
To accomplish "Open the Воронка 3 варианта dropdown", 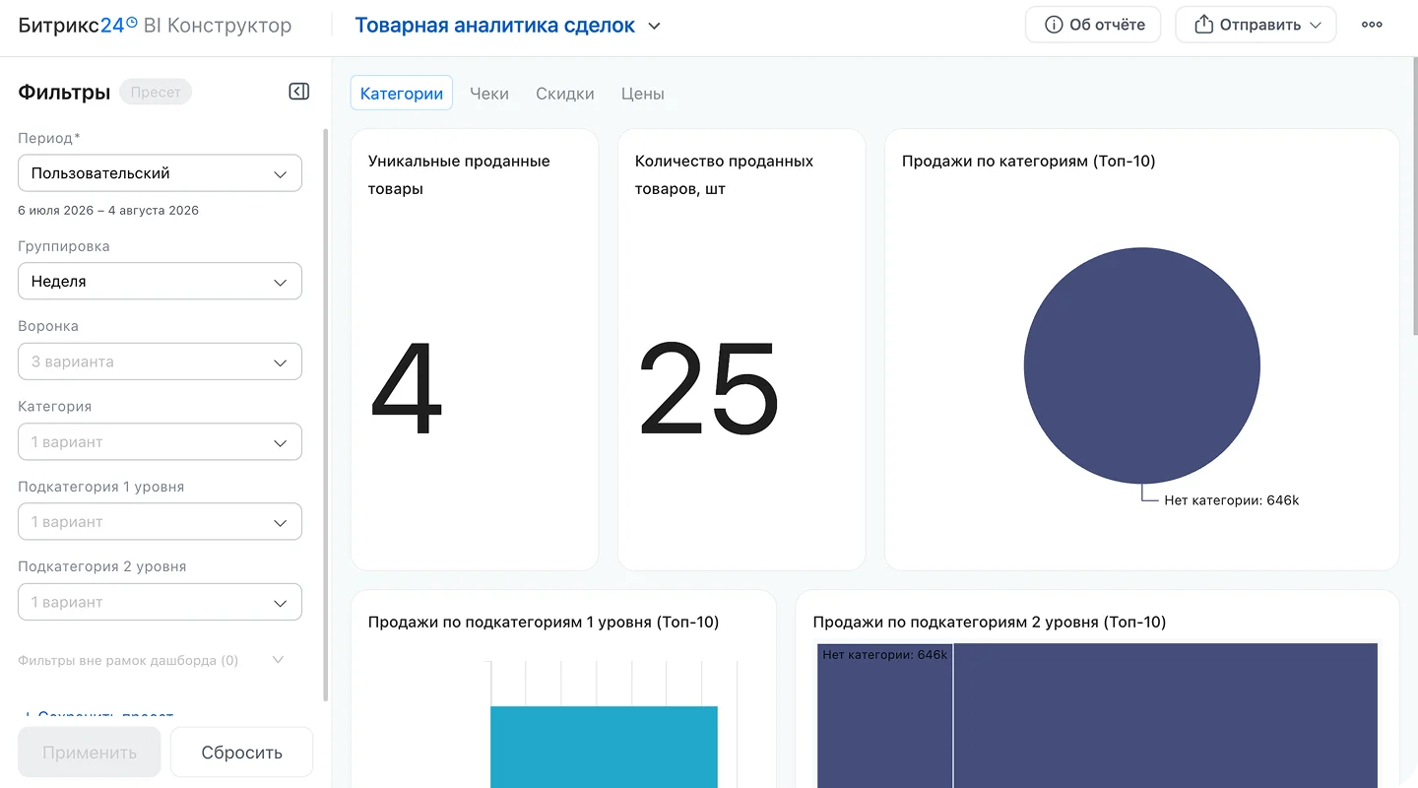I will pyautogui.click(x=160, y=361).
